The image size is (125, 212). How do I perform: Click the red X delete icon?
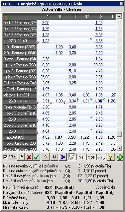[29, 157]
